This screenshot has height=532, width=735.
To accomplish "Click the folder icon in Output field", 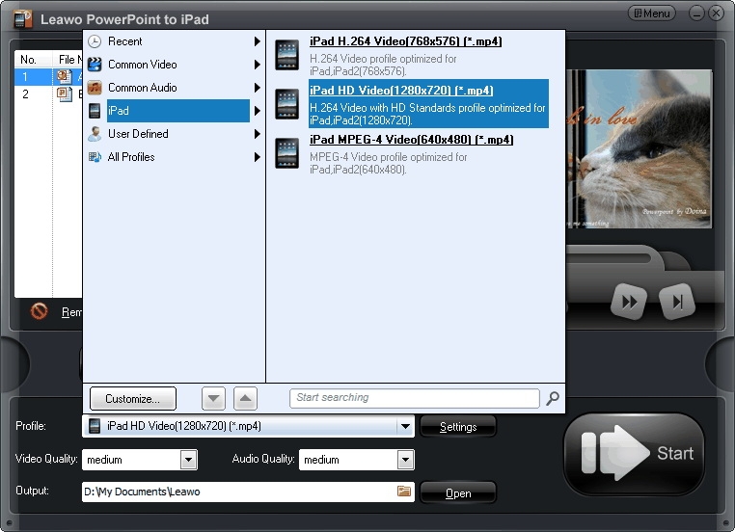I will pos(404,492).
